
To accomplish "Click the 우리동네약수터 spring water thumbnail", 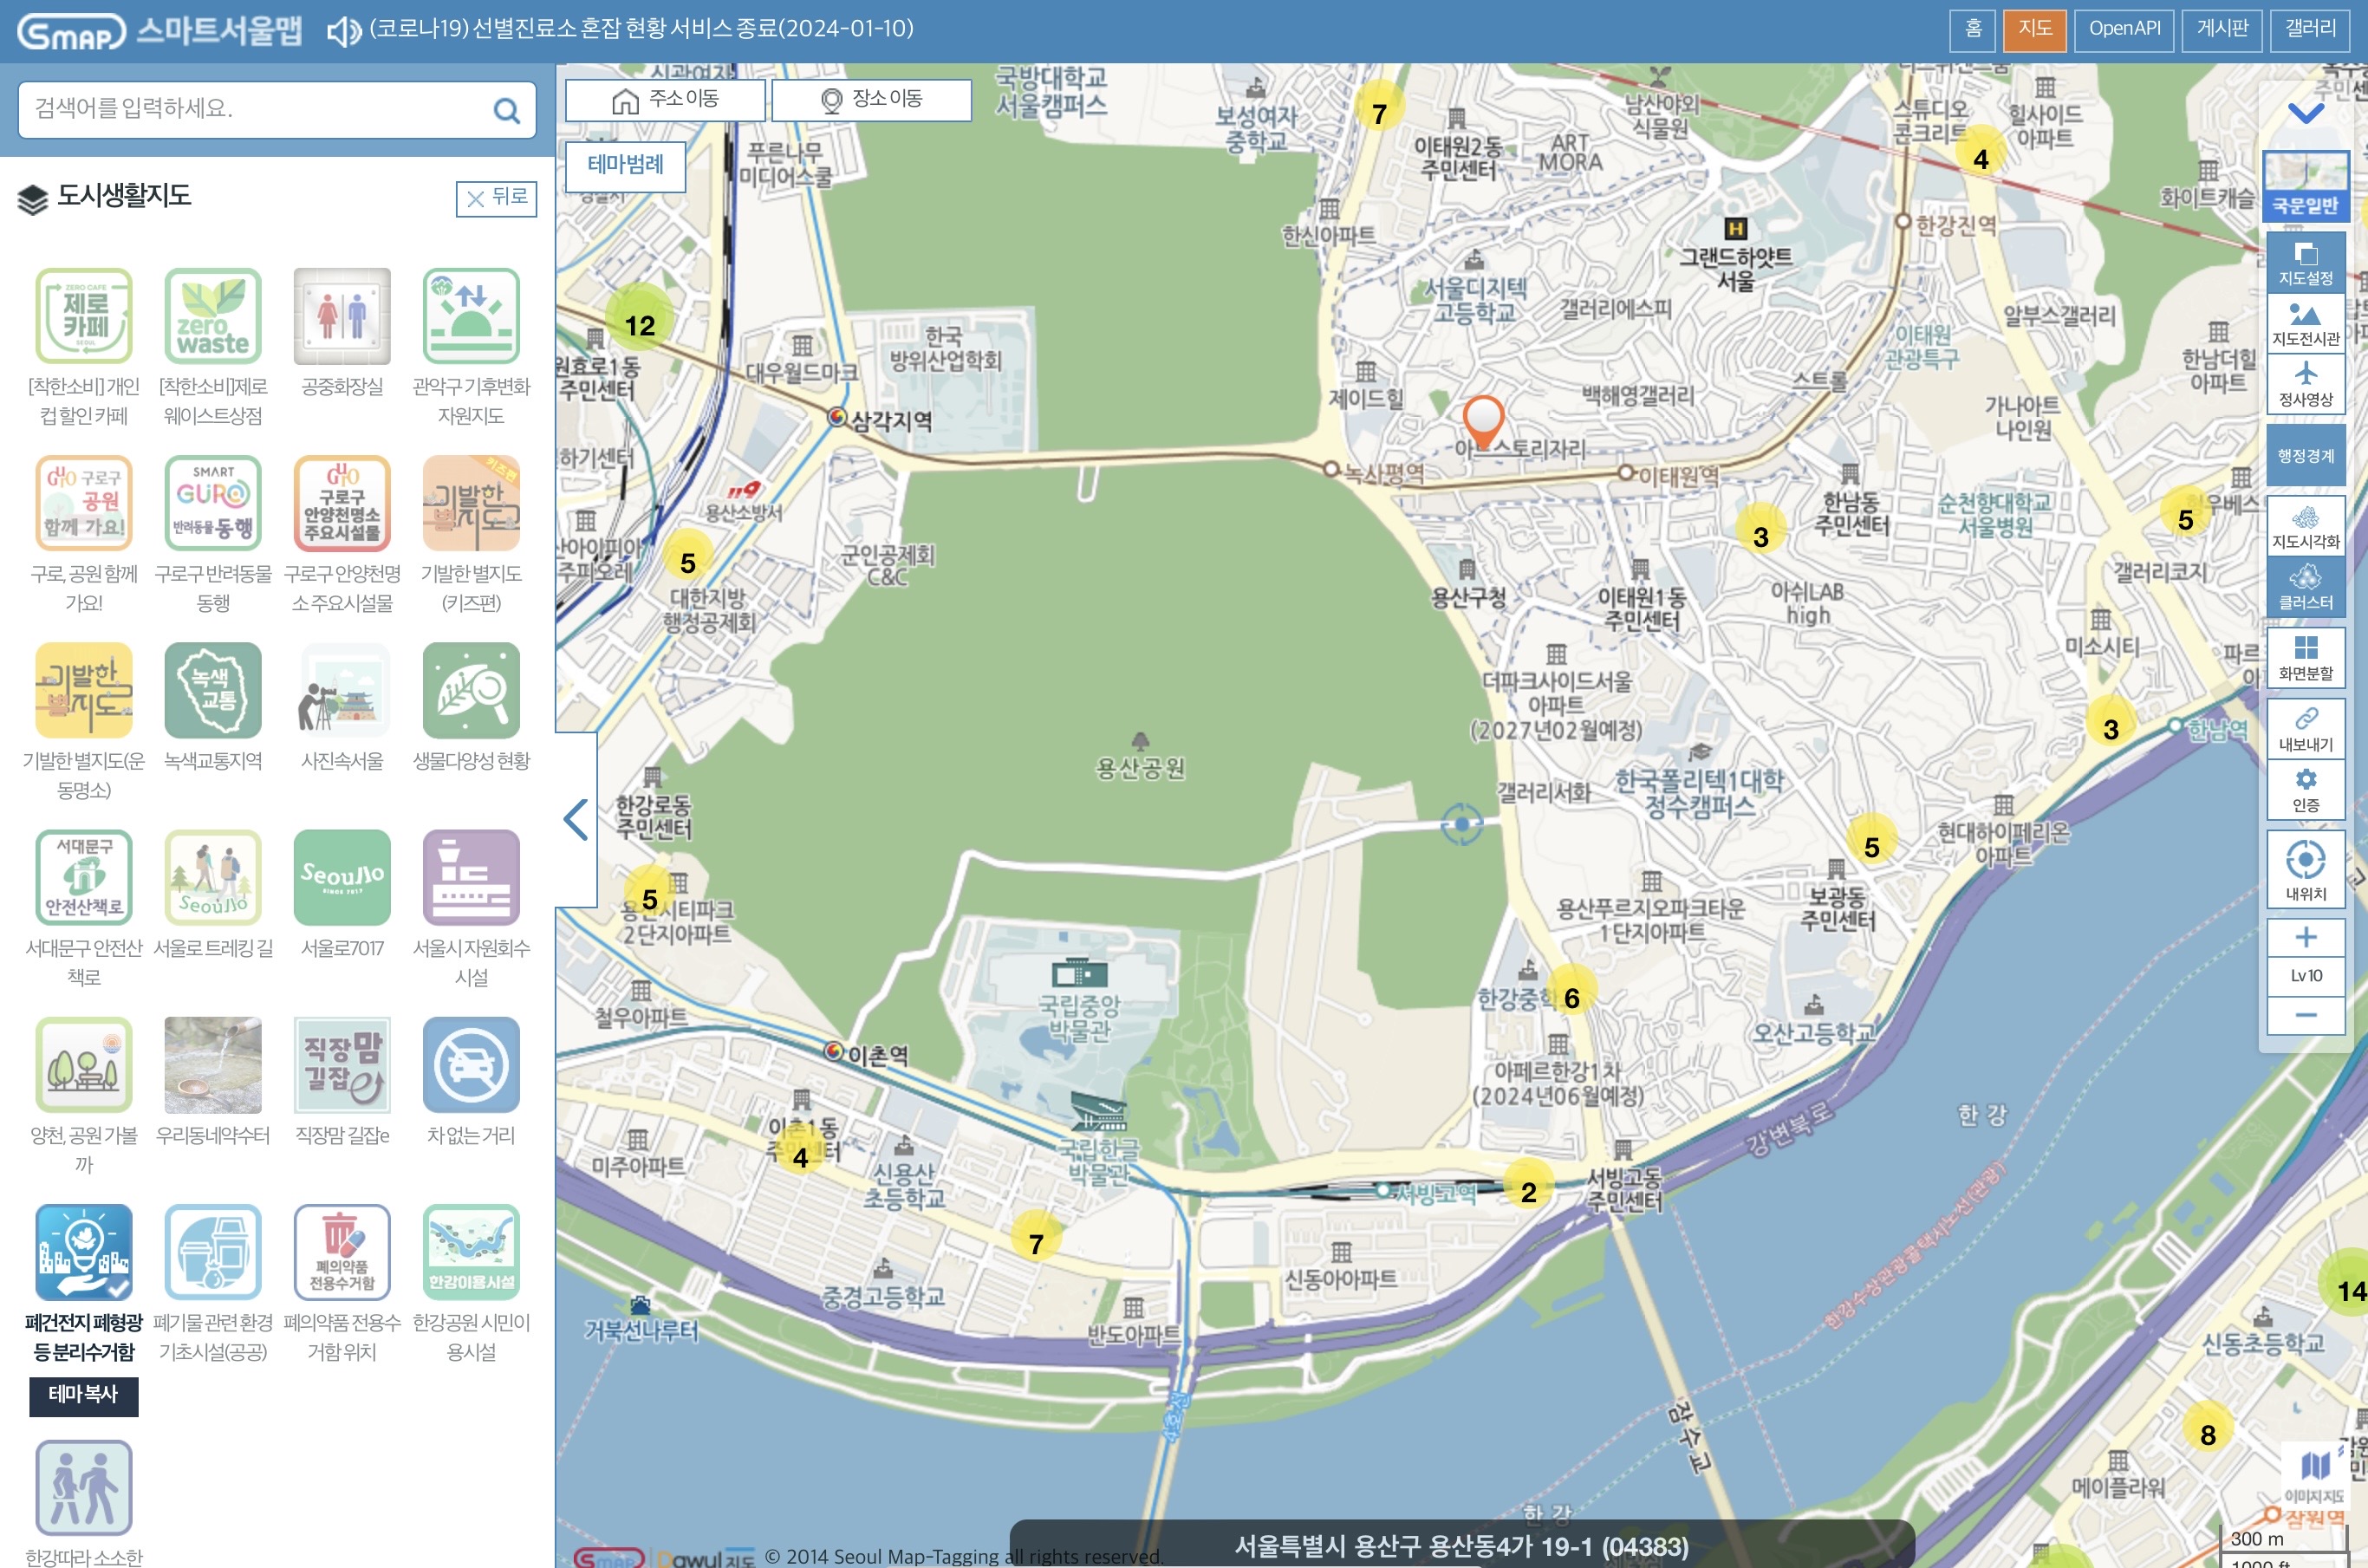I will click(x=213, y=1065).
